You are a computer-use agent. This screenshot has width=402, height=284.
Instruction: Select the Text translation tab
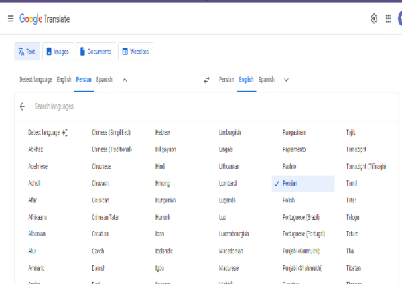(27, 52)
